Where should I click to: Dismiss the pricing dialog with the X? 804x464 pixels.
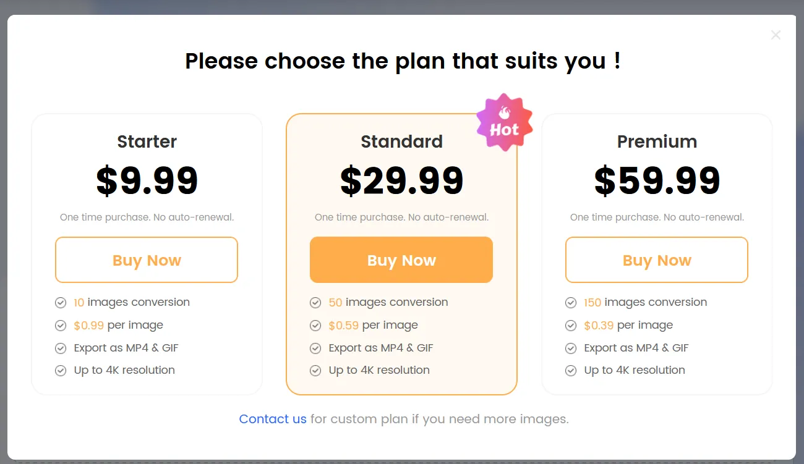776,35
